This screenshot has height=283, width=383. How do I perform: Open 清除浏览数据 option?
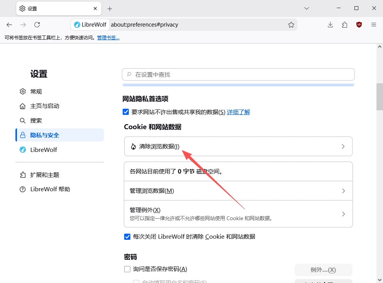(x=238, y=146)
